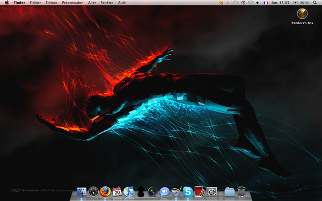Launch Photo Booth camera lens icon
The width and height of the screenshot is (322, 201).
[x=152, y=192]
